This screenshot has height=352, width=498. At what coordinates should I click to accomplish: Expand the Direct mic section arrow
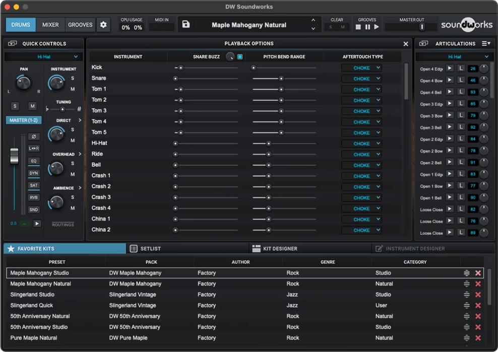coord(80,120)
